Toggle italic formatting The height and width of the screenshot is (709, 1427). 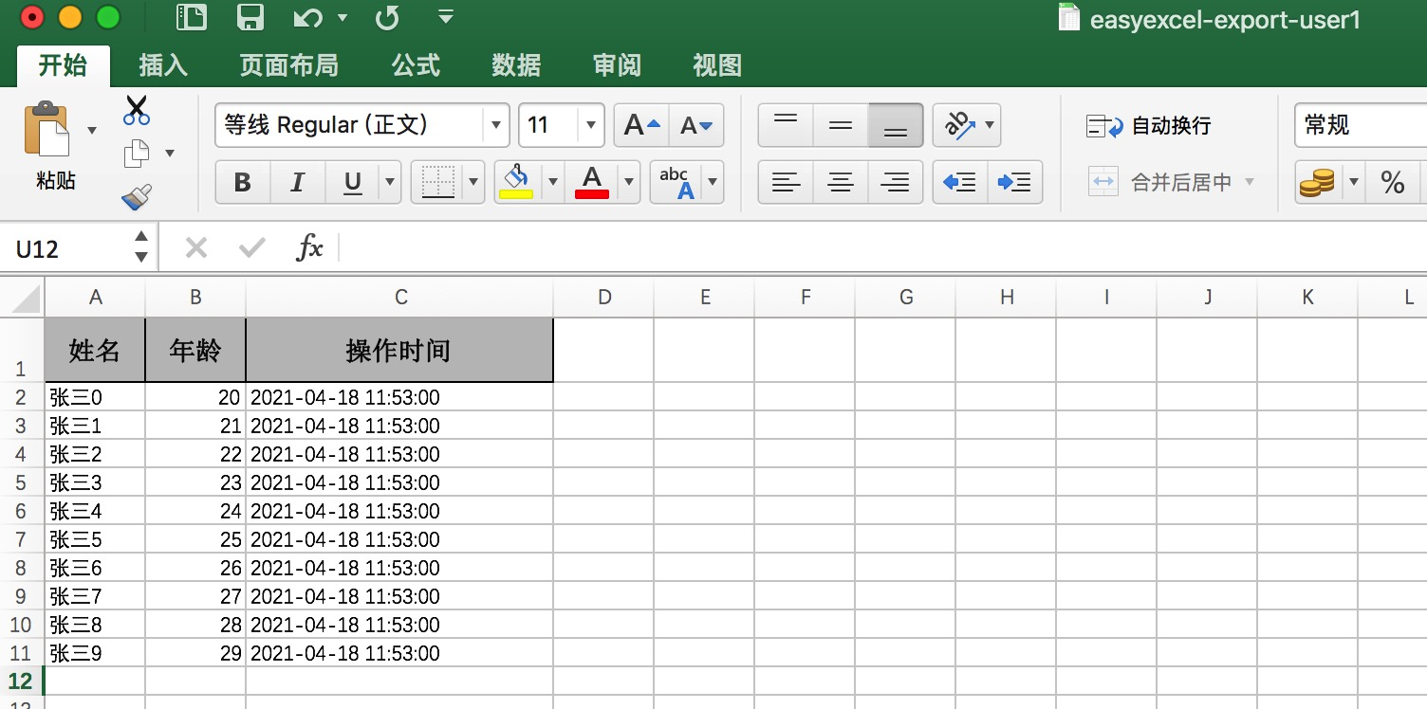297,182
